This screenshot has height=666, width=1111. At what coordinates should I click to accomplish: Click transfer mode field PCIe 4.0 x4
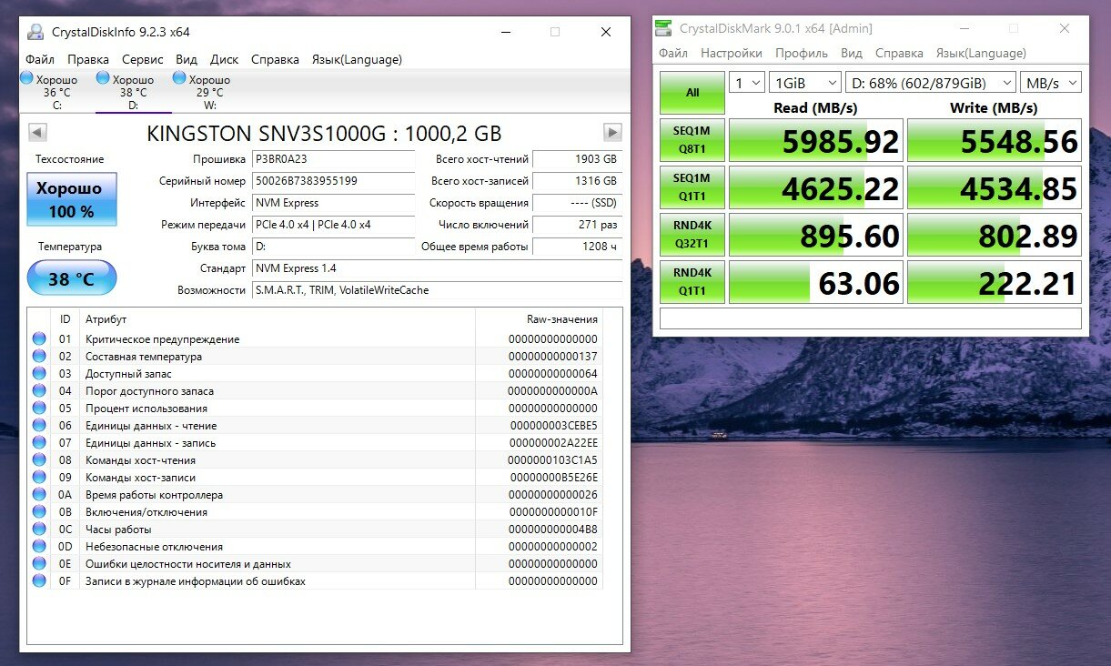(x=332, y=225)
